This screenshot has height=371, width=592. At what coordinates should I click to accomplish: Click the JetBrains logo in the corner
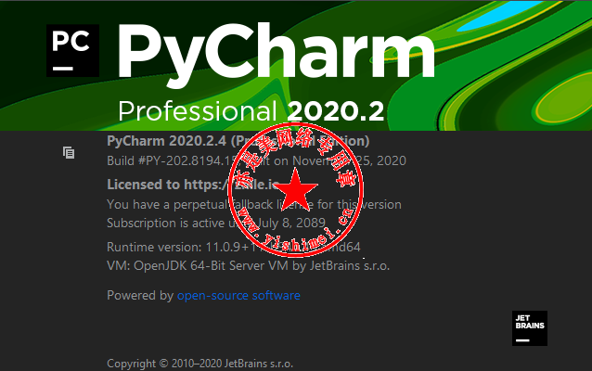coord(529,328)
